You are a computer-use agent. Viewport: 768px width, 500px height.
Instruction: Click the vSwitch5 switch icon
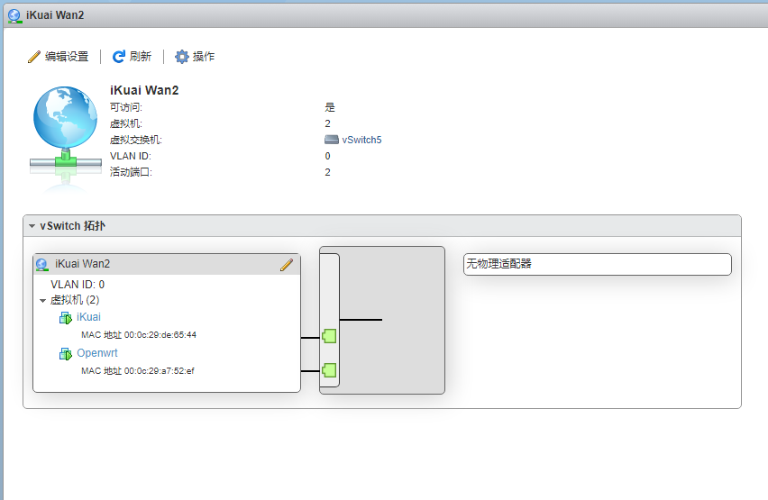[x=332, y=140]
